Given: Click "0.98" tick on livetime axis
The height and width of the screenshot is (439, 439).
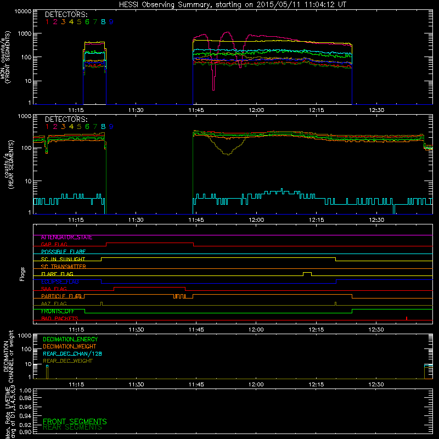Looking at the screenshot, I should point(25,398).
